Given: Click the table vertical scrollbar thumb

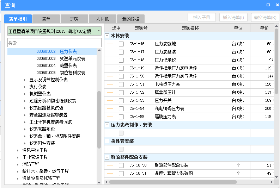Looking at the screenshot, I should (276, 61).
